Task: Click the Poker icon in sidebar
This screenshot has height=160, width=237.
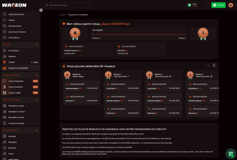Action: tap(5, 154)
